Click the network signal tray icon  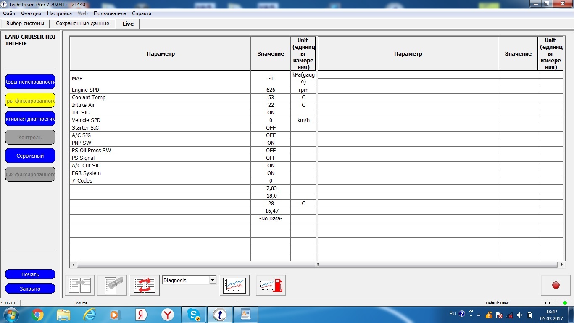click(x=509, y=315)
